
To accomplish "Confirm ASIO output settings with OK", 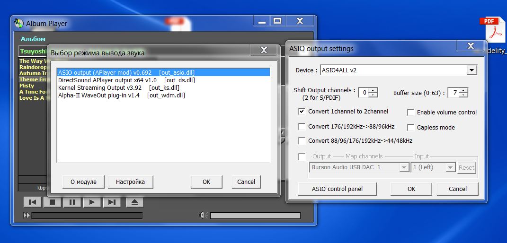I will click(411, 189).
